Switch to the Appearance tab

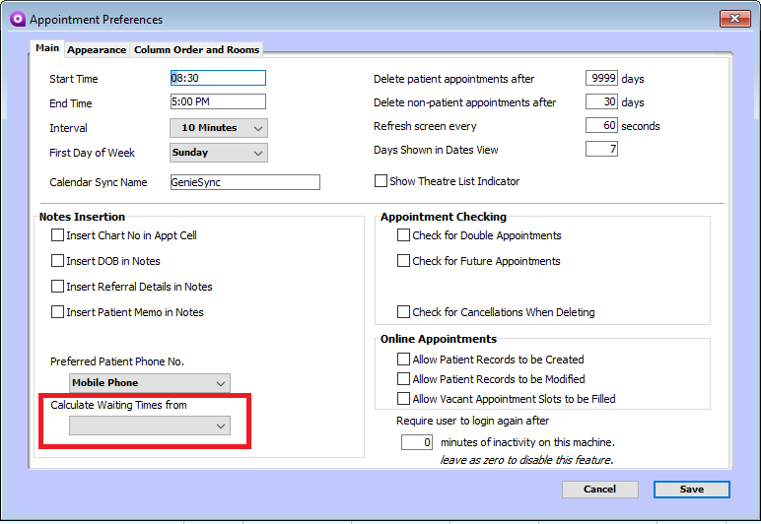[97, 49]
